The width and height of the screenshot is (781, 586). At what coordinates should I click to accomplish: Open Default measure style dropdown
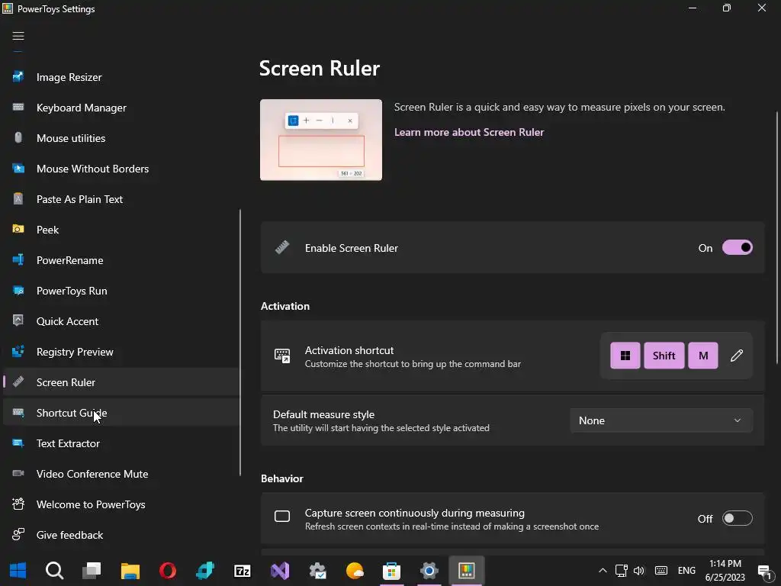[x=661, y=420]
